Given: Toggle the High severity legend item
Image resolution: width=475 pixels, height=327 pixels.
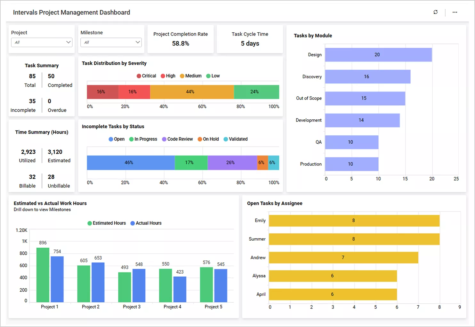Looking at the screenshot, I should 168,76.
